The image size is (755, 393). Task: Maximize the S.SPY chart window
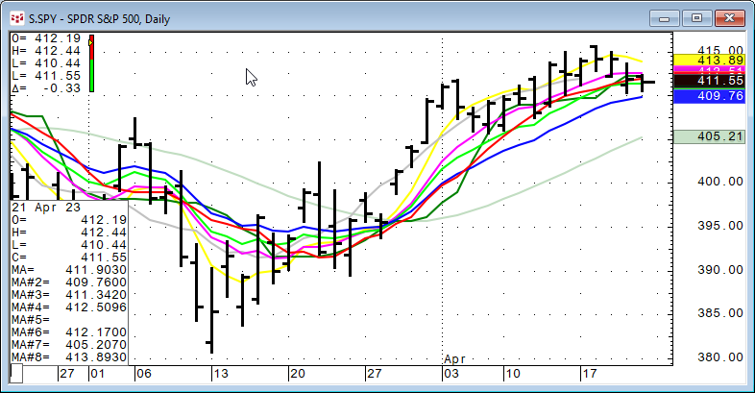696,18
